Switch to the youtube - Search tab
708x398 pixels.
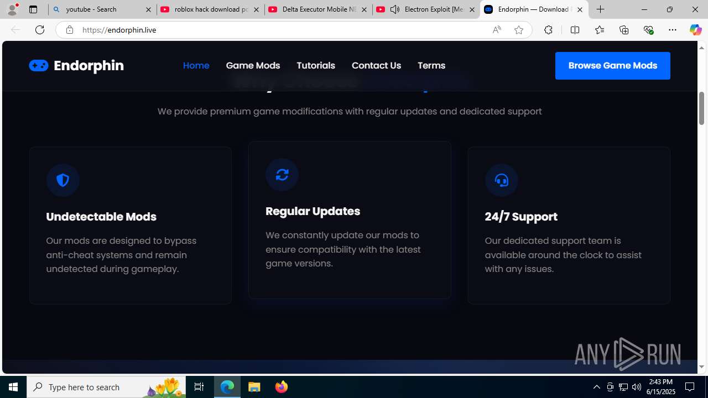tap(102, 9)
